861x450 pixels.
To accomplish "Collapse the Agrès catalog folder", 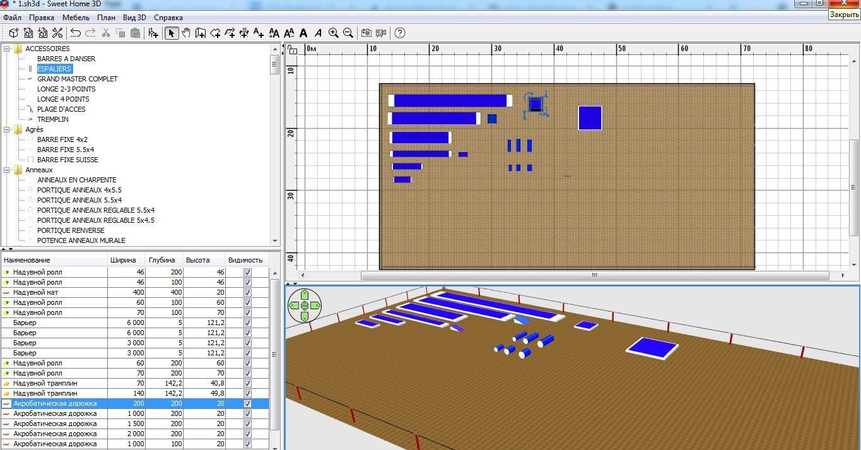I will [7, 129].
